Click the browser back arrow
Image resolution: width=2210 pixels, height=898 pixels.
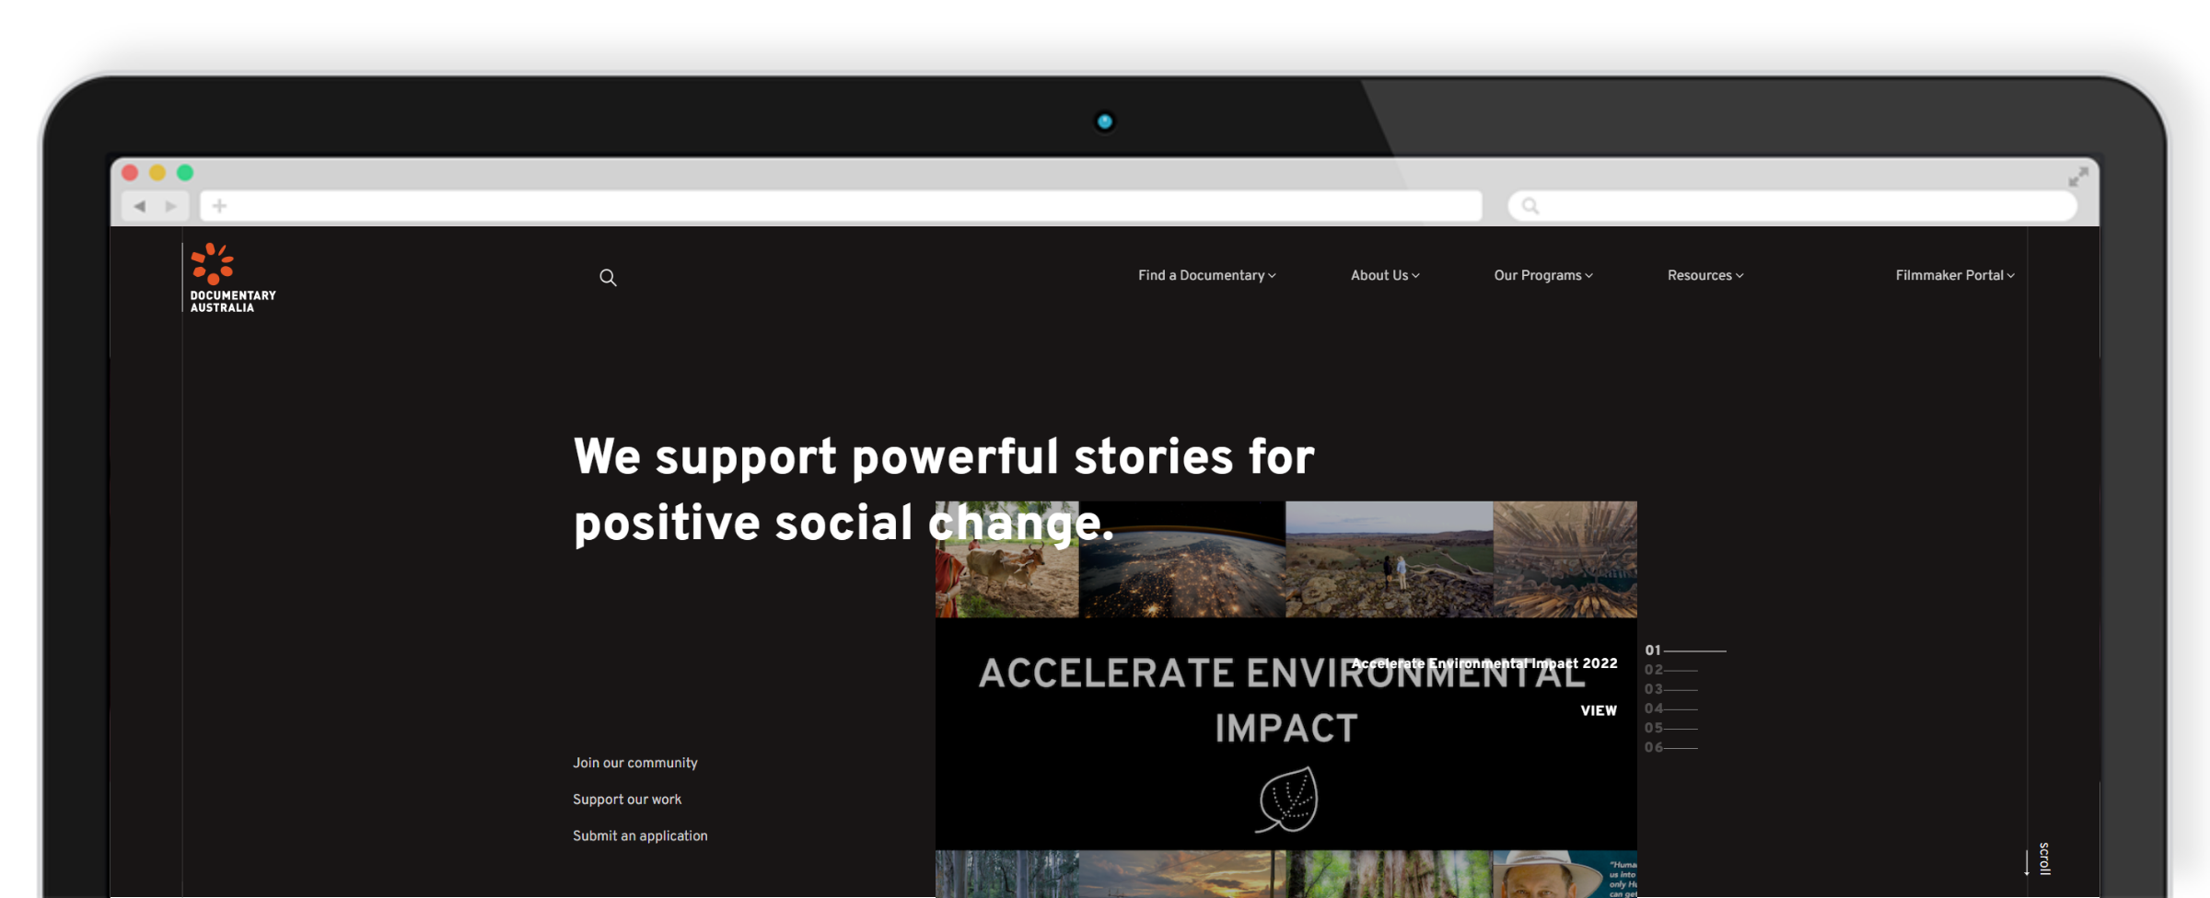tap(140, 206)
